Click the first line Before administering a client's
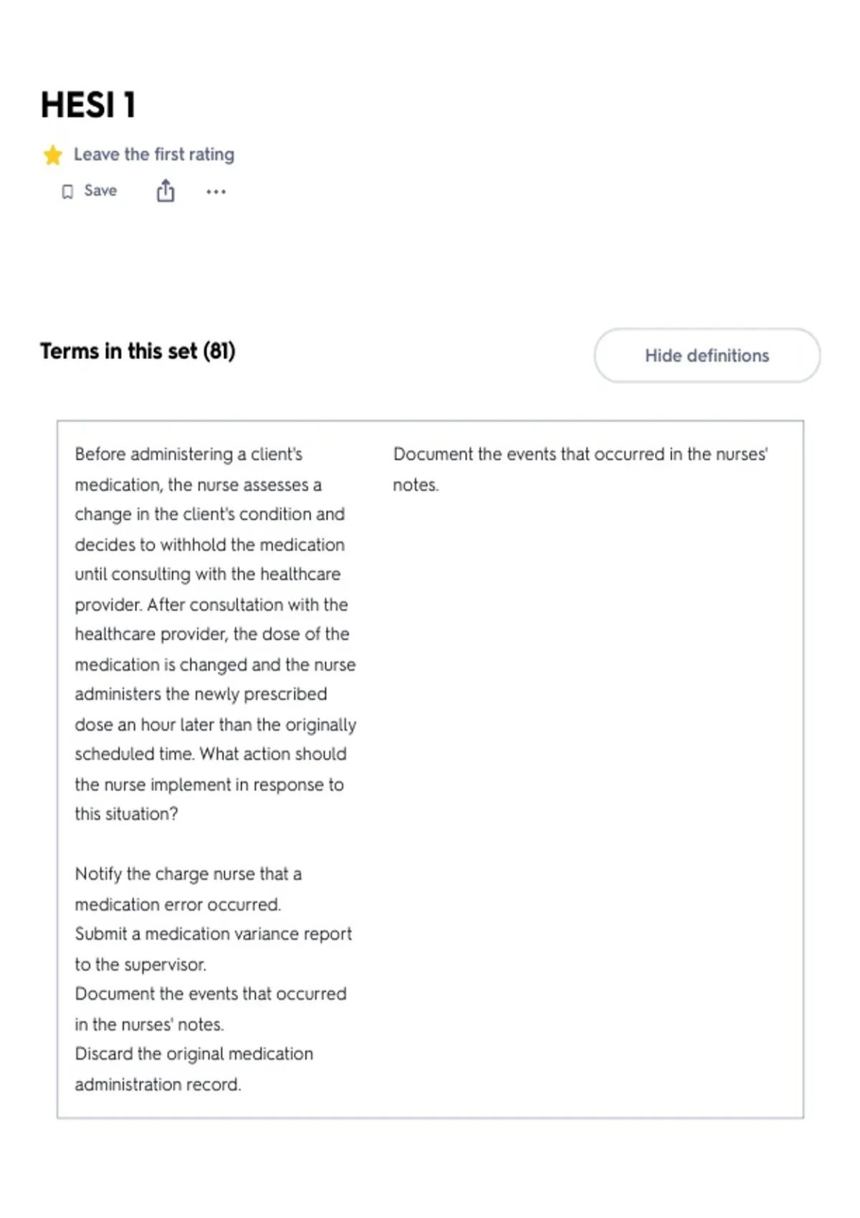This screenshot has height=1218, width=860. [x=188, y=454]
